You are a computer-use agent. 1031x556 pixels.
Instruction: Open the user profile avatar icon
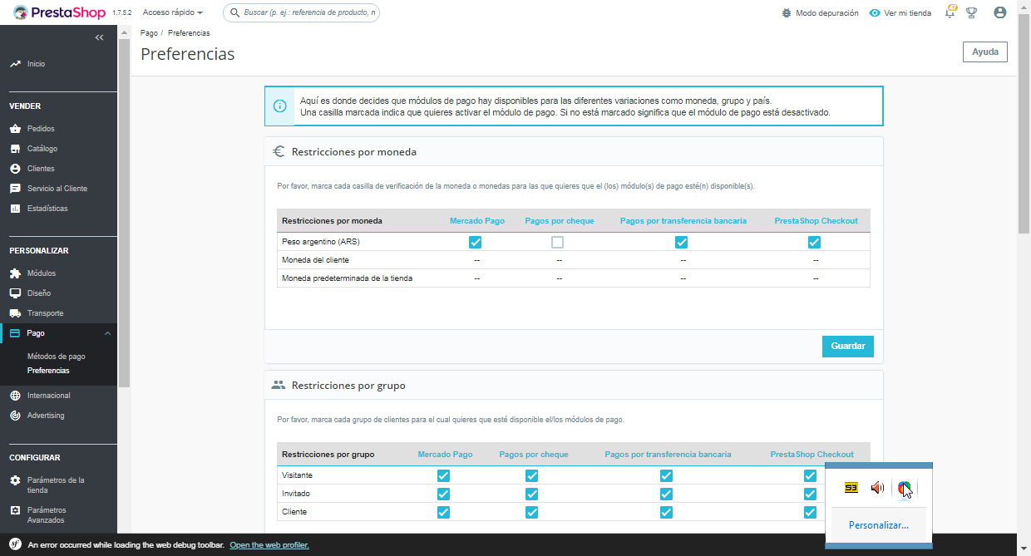(1000, 13)
